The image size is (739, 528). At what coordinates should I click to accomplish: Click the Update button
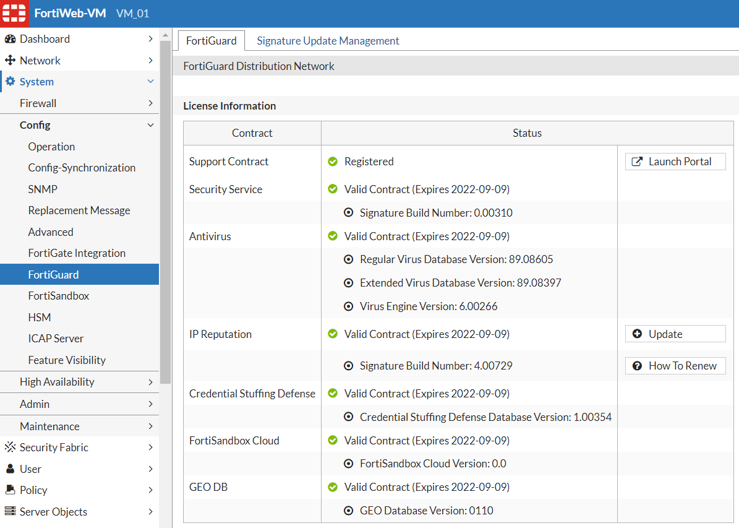coord(675,334)
